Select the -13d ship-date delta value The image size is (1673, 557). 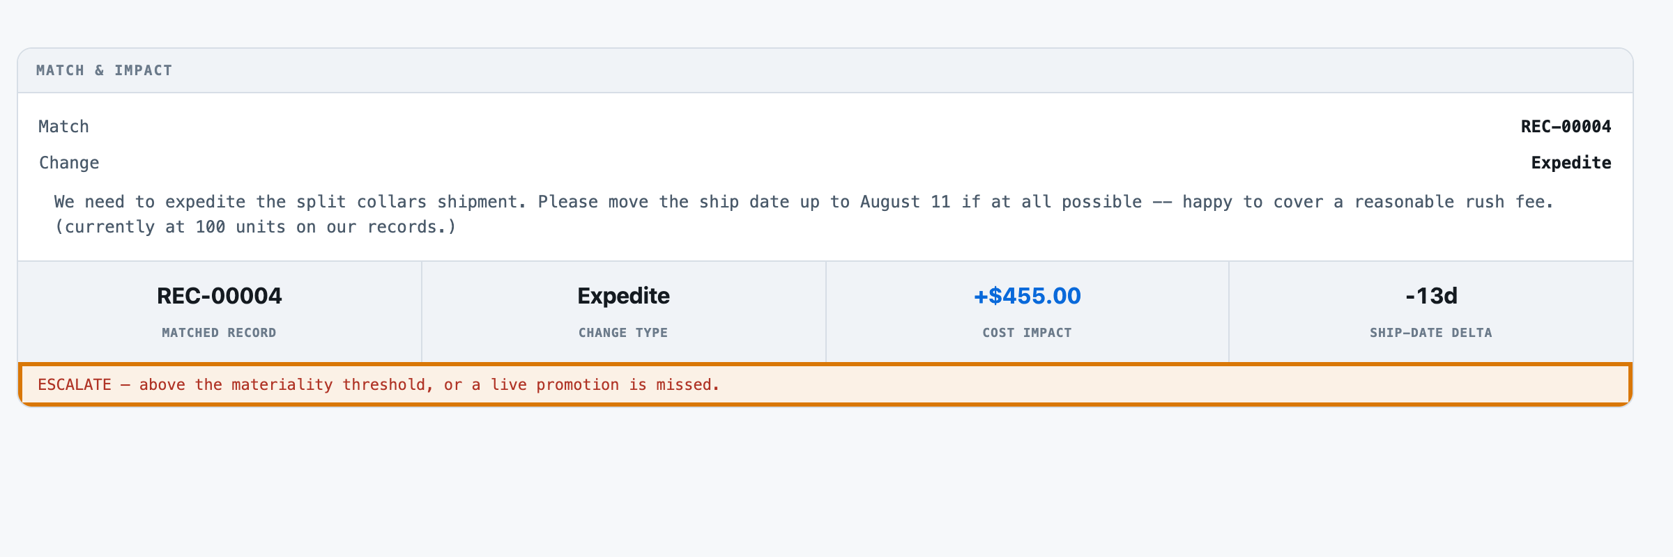pyautogui.click(x=1431, y=296)
